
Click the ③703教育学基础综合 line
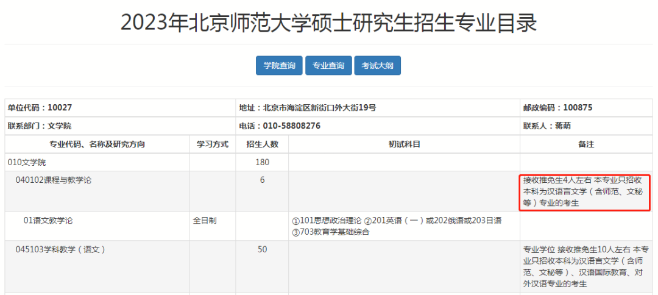(x=331, y=232)
